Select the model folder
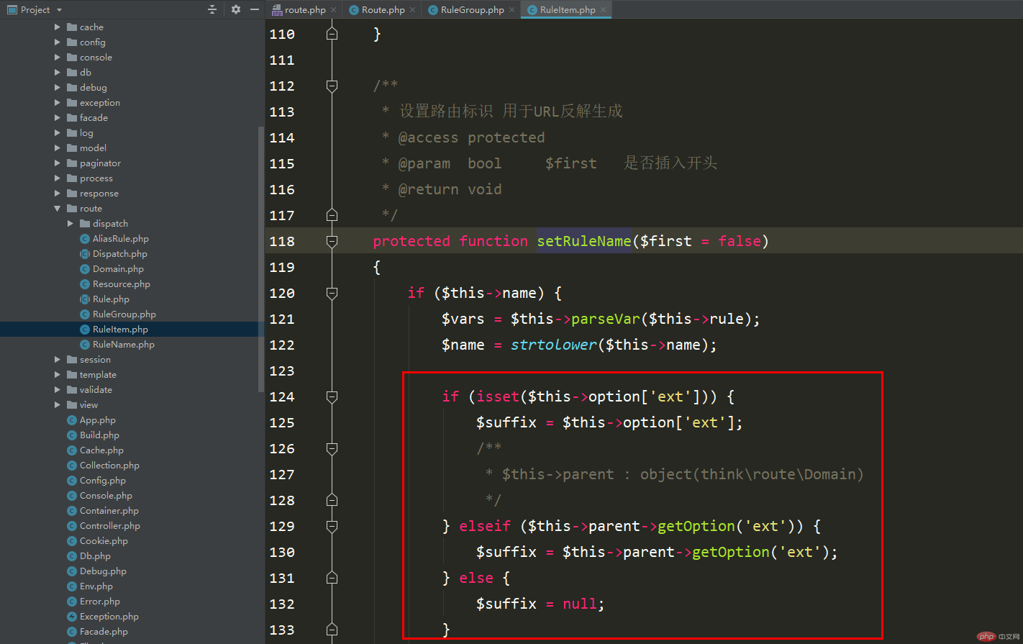Viewport: 1023px width, 644px height. [x=86, y=148]
